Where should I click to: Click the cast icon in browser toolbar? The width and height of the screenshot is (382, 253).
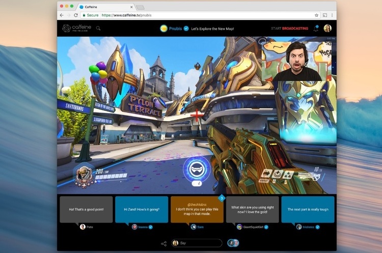coord(325,15)
